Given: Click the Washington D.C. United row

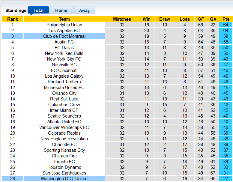Looking at the screenshot, I should tap(64, 179).
